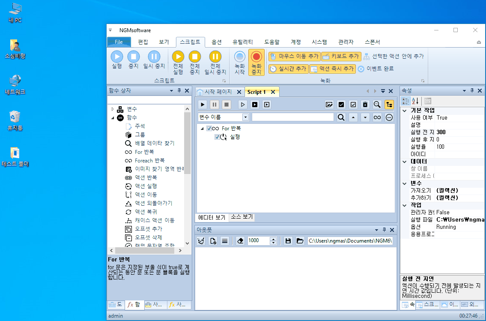Collapse the 함수 node in 함수 상자
The image size is (486, 321).
pyautogui.click(x=113, y=118)
